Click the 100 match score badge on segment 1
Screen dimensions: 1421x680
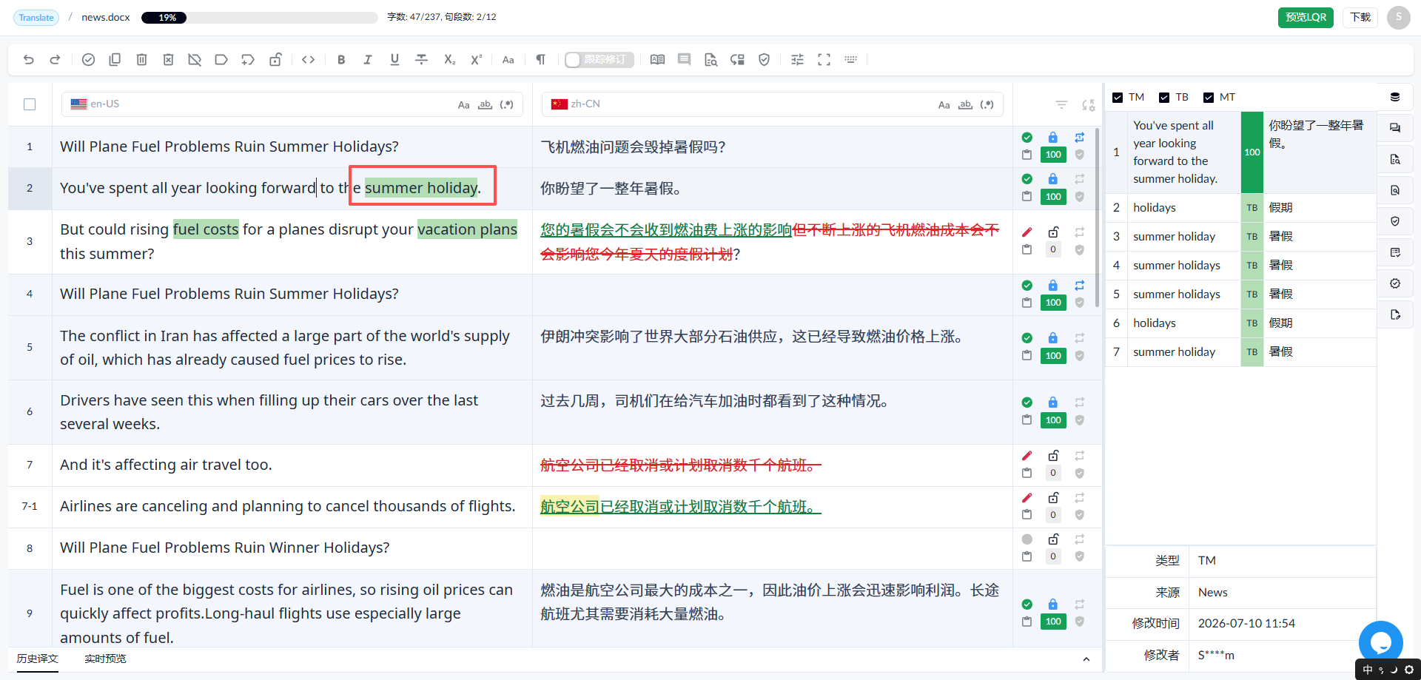click(1053, 155)
